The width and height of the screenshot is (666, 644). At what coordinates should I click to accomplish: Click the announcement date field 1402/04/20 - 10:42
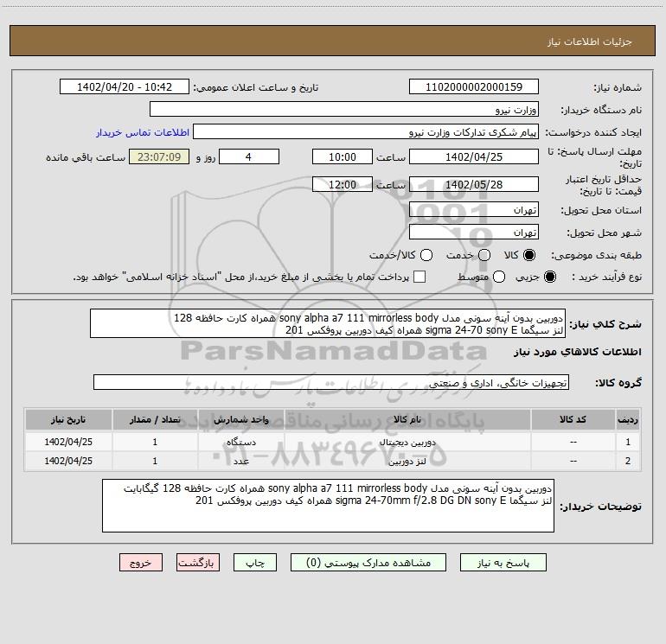(x=125, y=87)
